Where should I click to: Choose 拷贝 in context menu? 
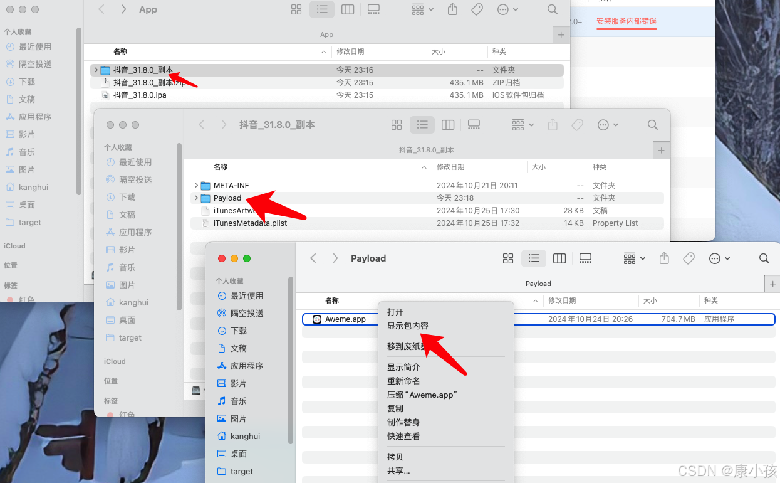395,457
